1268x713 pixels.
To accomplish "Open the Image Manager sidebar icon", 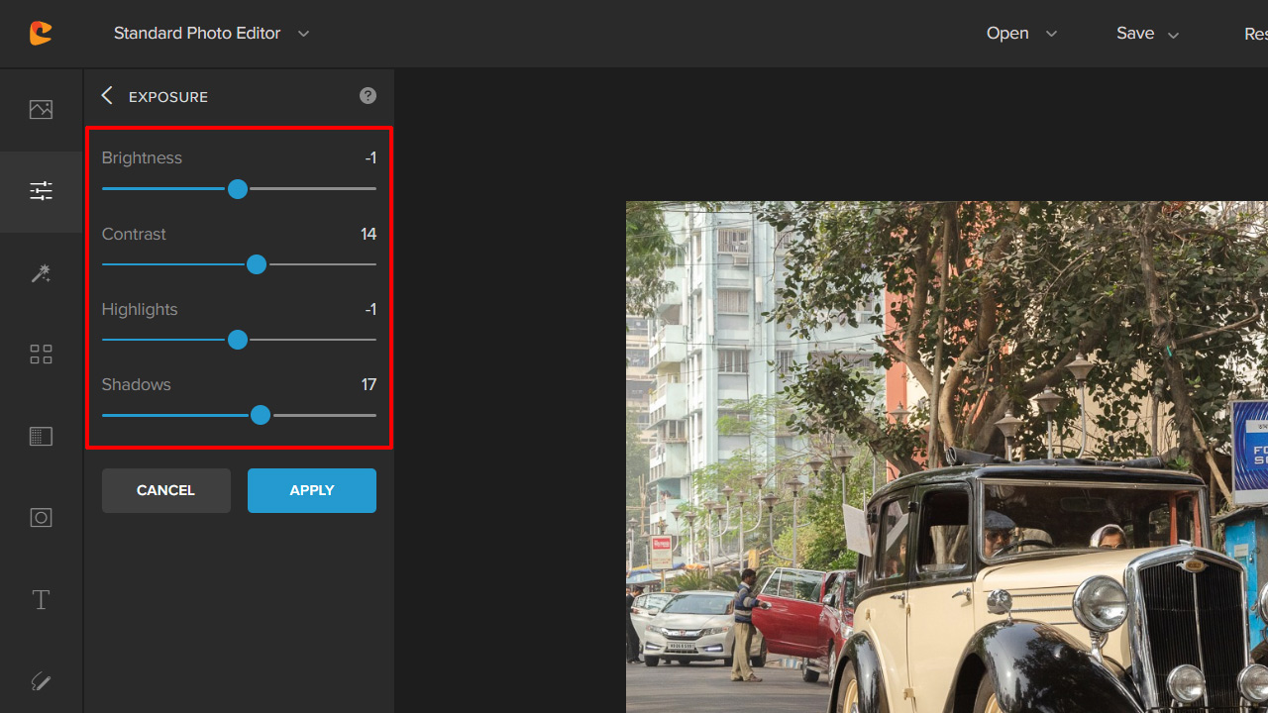I will (x=41, y=109).
